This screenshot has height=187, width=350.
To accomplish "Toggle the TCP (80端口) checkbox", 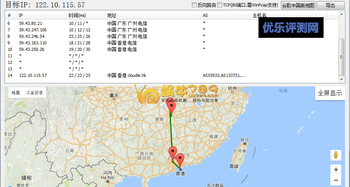I will [x=220, y=5].
